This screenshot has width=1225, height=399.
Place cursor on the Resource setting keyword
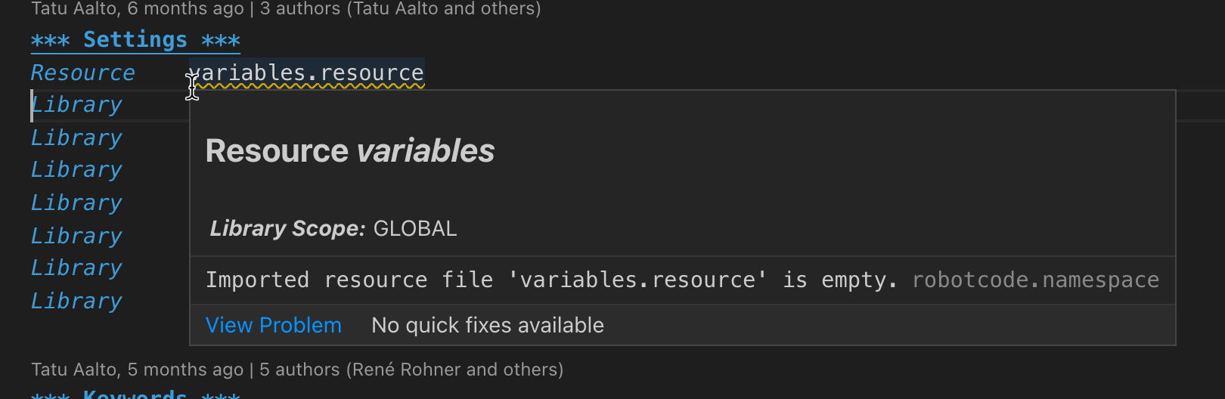point(82,73)
